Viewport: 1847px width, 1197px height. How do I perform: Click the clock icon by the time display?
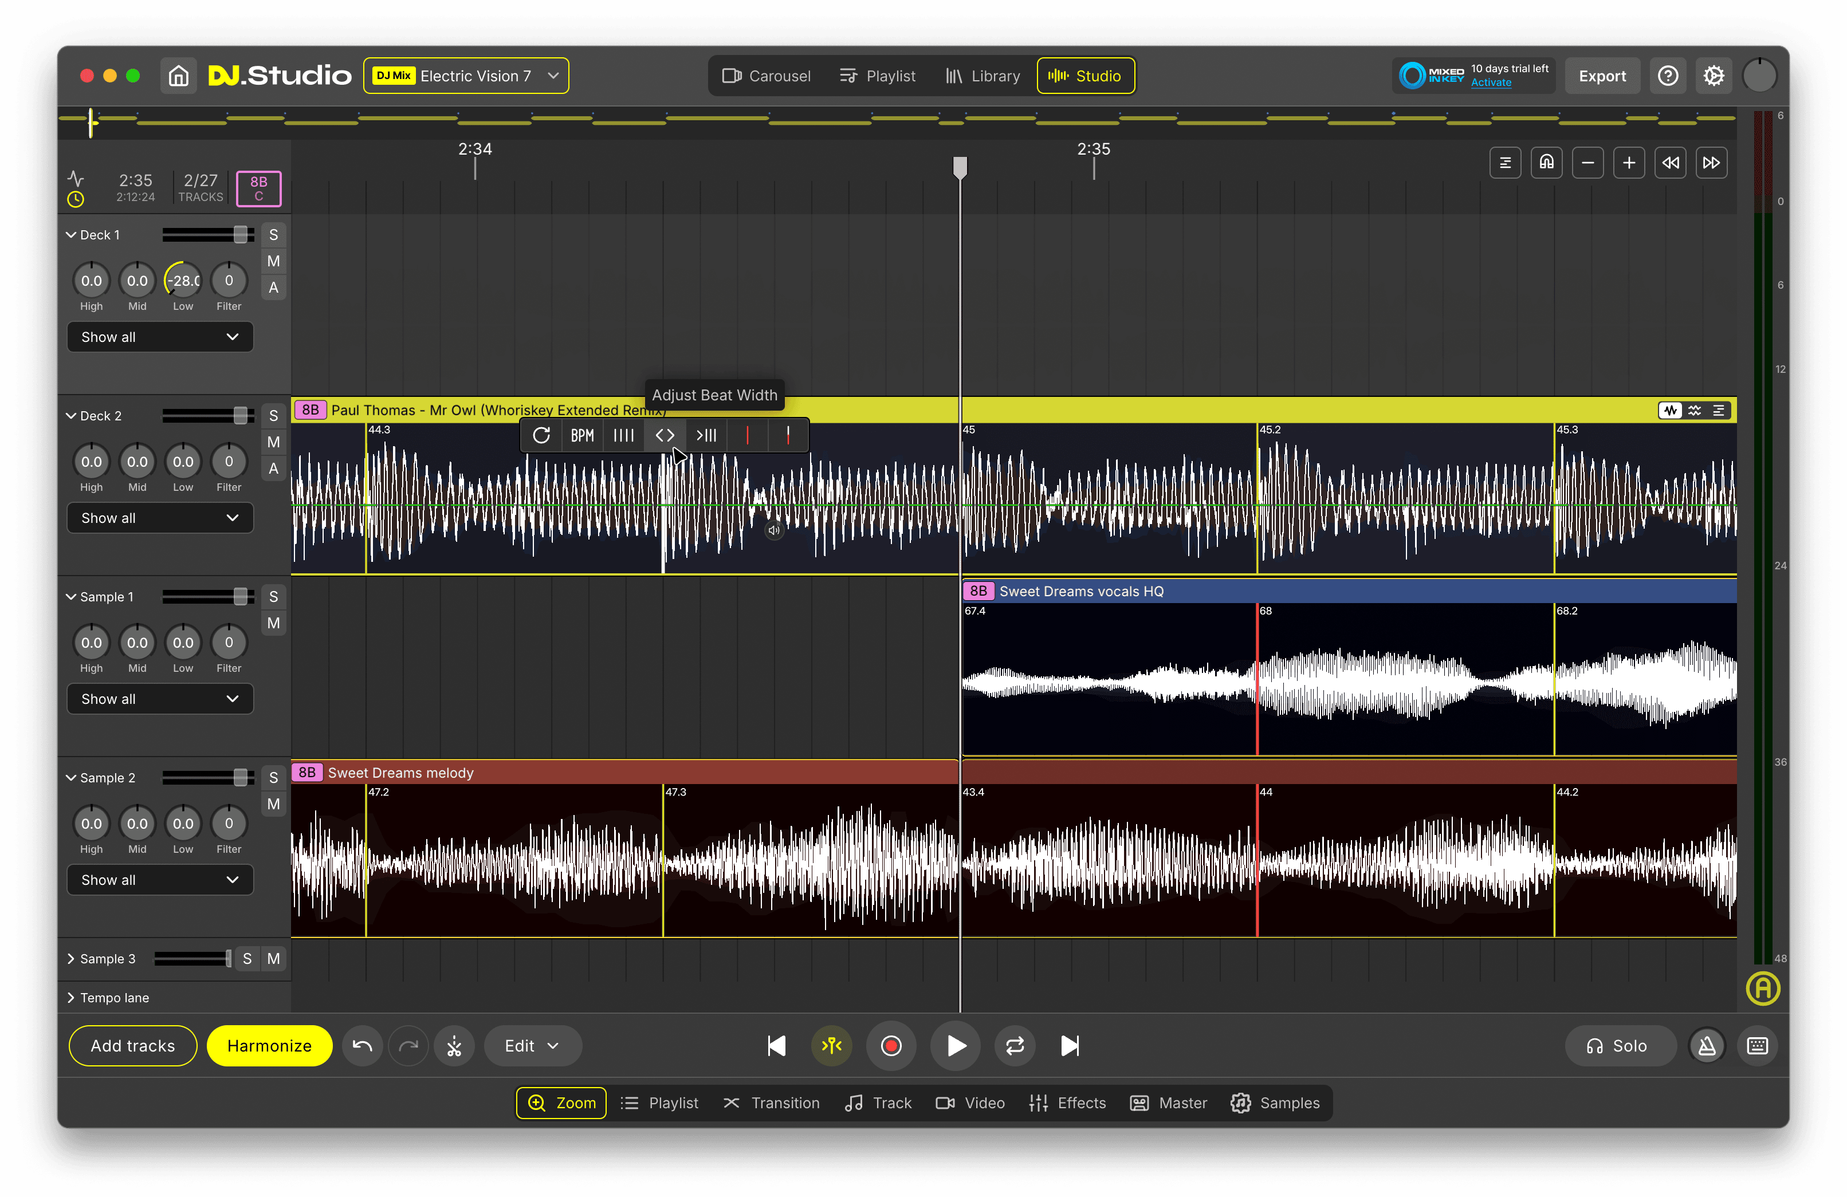click(75, 199)
